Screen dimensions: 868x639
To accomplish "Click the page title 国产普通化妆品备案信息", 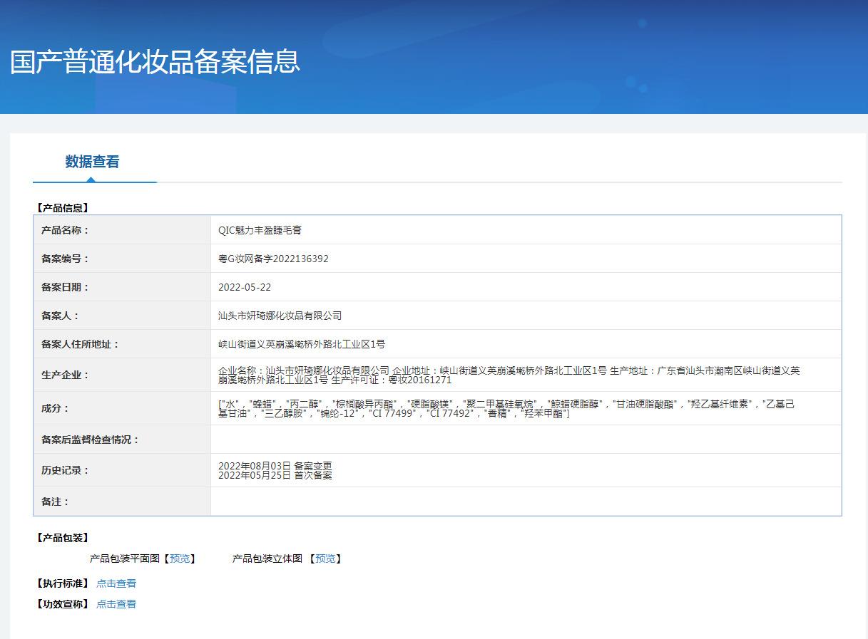I will (x=155, y=62).
